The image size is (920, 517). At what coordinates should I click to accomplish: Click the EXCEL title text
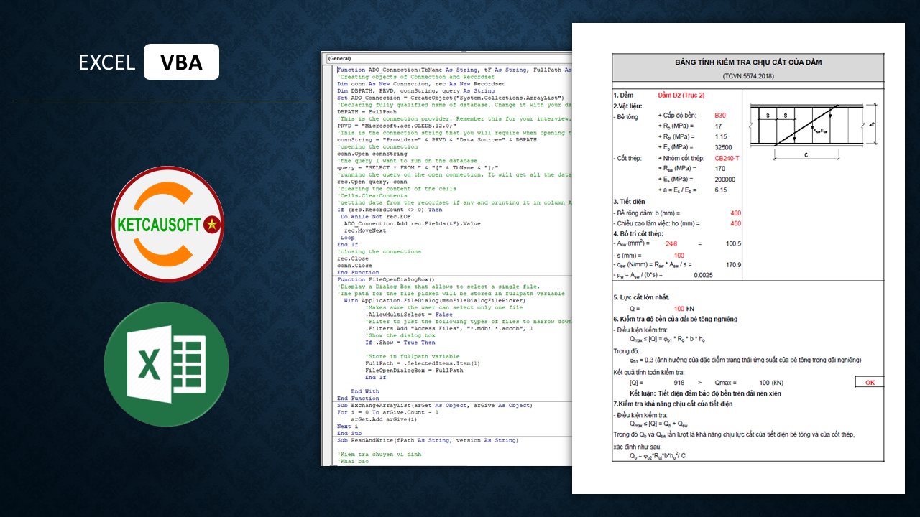107,62
